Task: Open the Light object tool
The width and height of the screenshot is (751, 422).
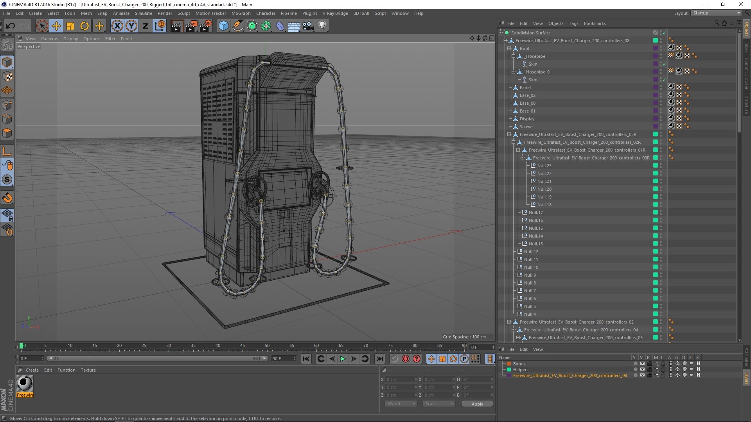Action: click(x=322, y=26)
